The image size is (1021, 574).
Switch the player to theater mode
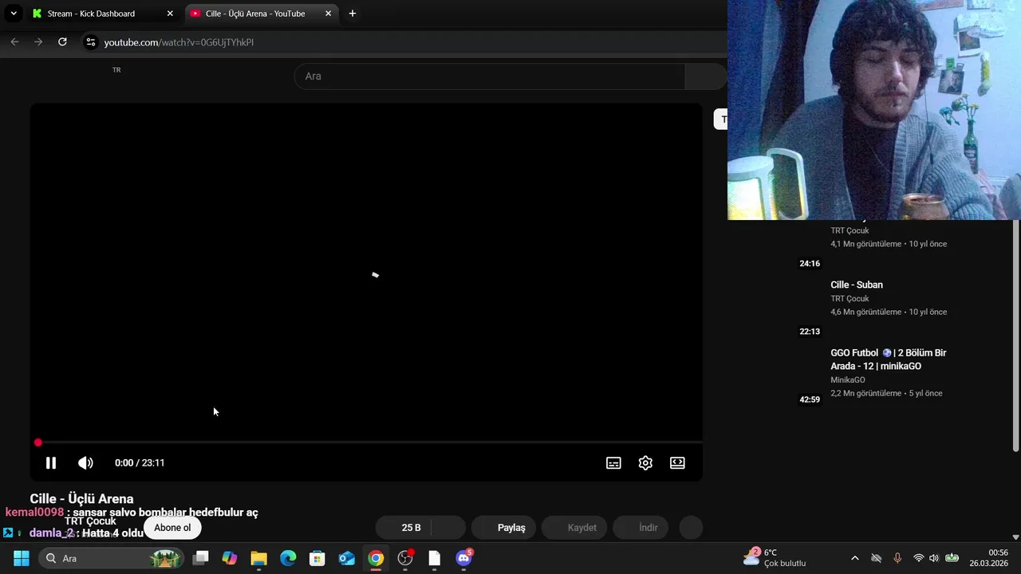677,462
